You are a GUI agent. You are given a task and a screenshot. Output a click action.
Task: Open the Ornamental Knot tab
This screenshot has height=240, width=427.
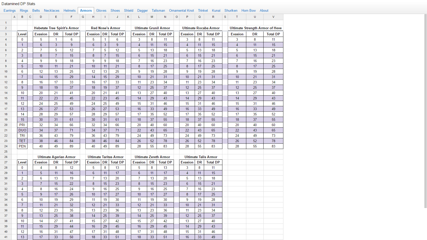[x=181, y=10]
